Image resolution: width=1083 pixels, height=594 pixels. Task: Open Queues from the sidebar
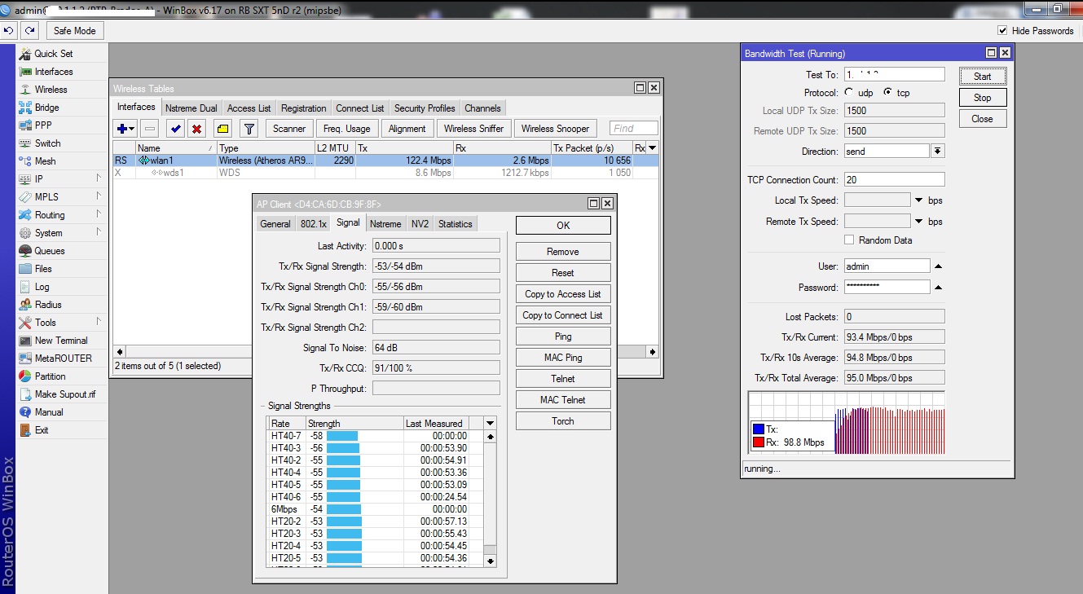(x=49, y=251)
